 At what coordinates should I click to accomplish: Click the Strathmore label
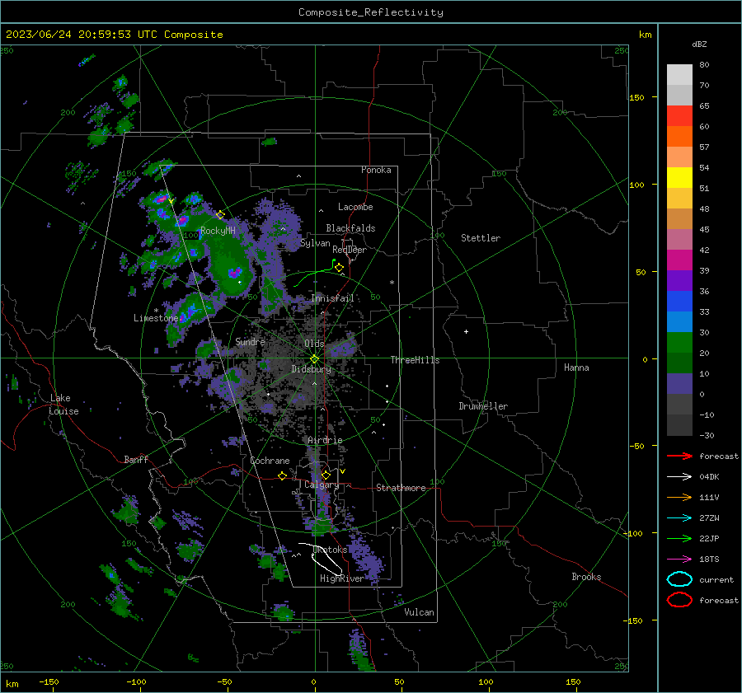(x=401, y=488)
